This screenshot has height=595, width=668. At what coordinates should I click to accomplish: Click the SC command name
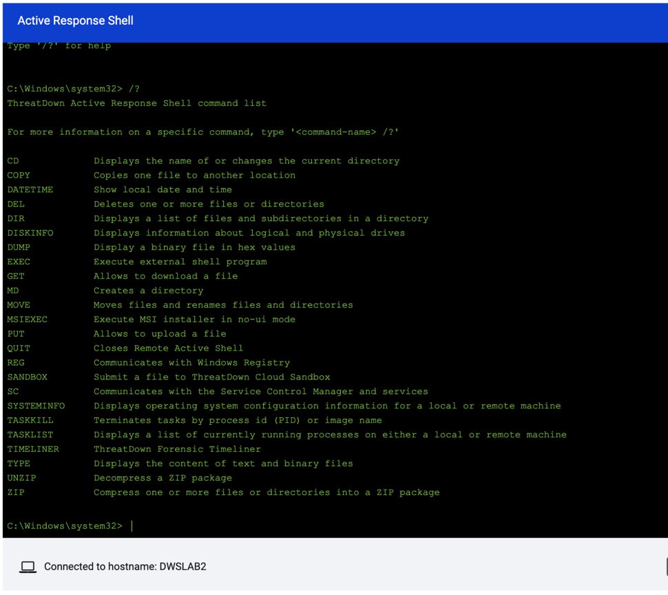[13, 392]
